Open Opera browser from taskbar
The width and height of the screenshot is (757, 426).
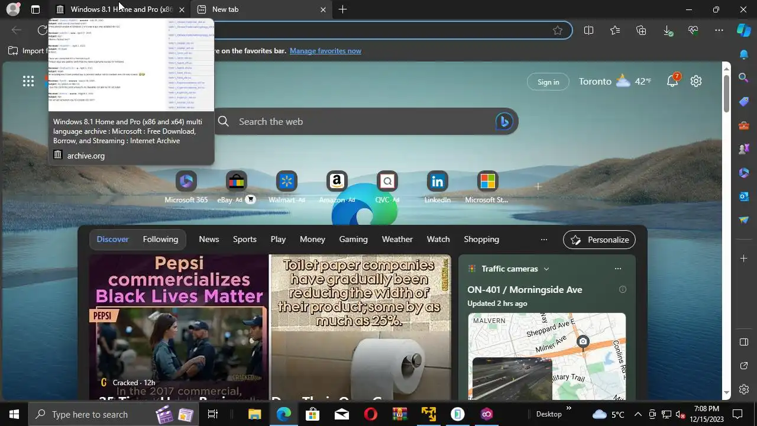[371, 414]
